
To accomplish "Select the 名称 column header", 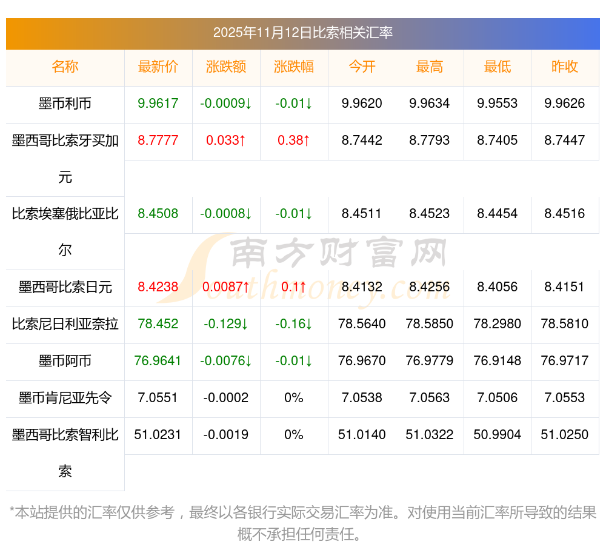I will tap(65, 67).
